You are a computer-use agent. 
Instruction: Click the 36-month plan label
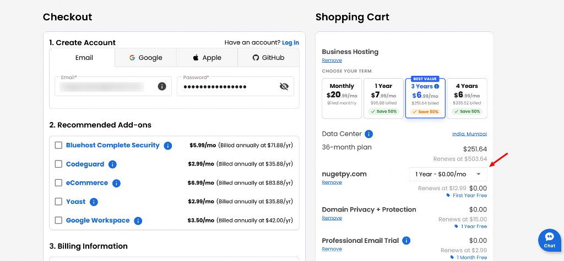(347, 147)
